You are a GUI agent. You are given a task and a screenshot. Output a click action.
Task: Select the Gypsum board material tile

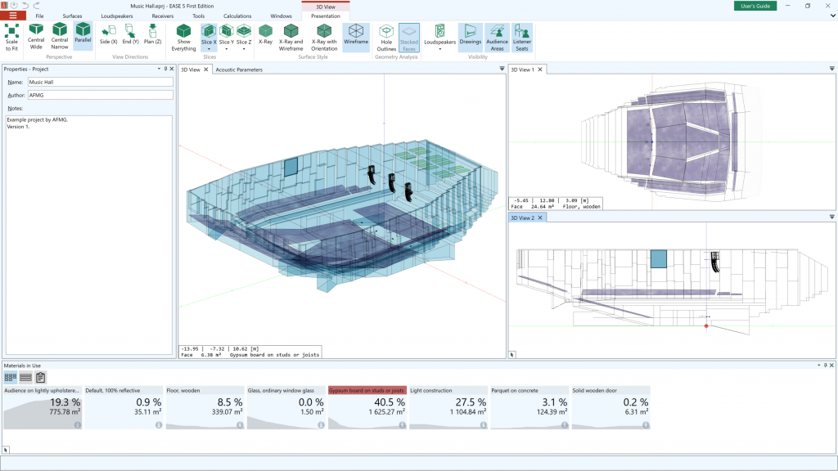tap(367, 407)
